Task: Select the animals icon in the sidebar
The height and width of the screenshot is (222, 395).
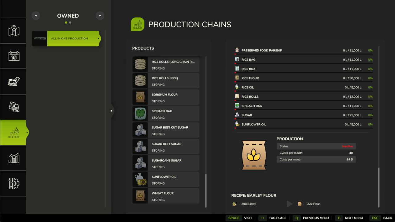Action: click(x=13, y=81)
